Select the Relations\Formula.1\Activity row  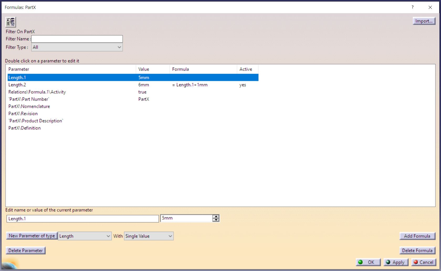click(37, 92)
